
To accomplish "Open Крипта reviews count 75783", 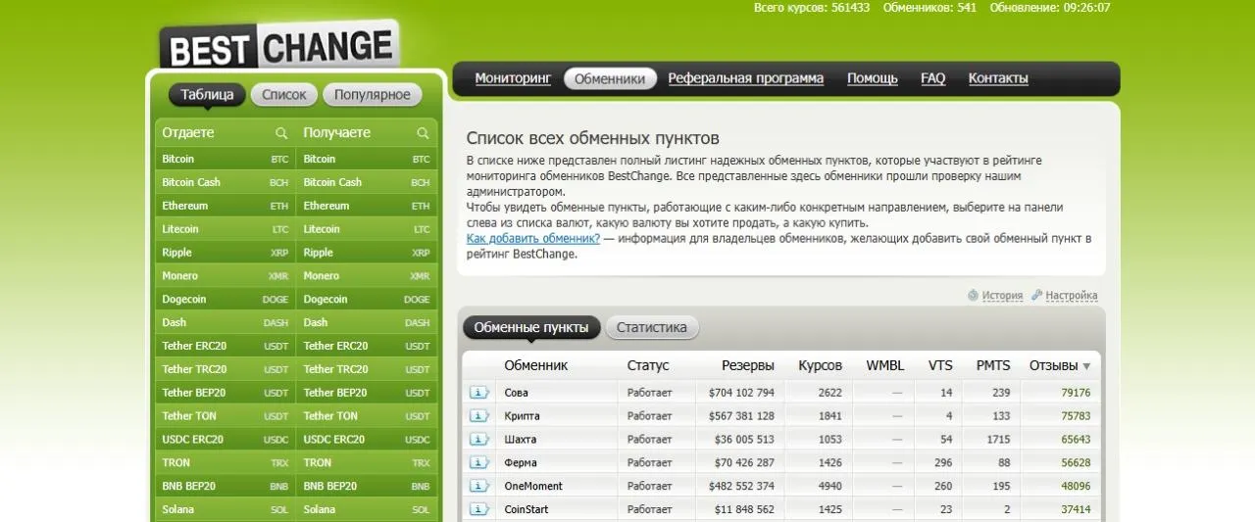I will tap(1076, 416).
